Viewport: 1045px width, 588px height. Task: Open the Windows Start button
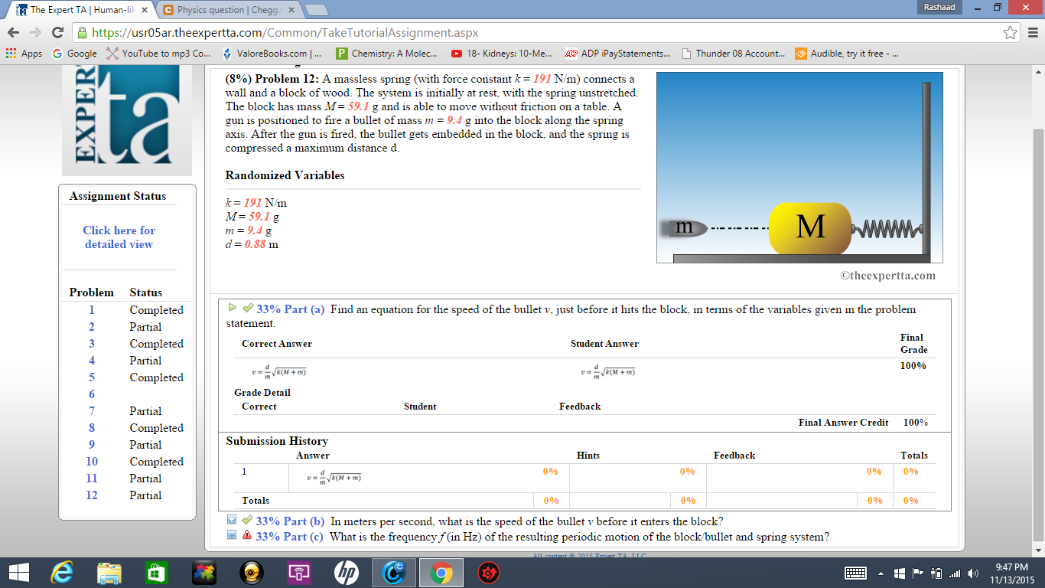pos(18,573)
